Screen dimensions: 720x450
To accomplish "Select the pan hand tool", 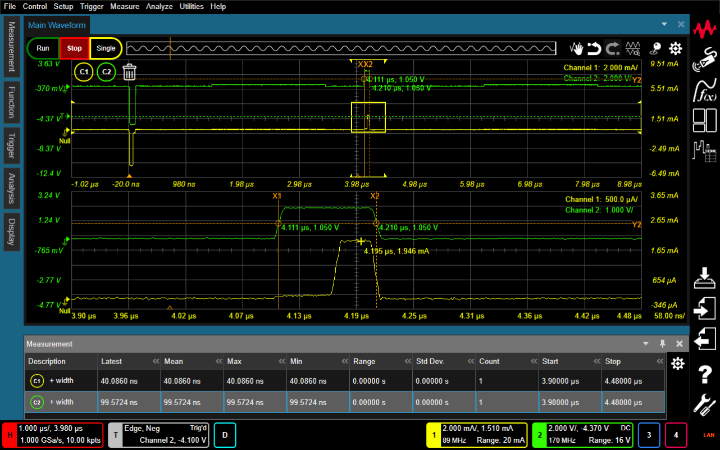I will coord(576,48).
